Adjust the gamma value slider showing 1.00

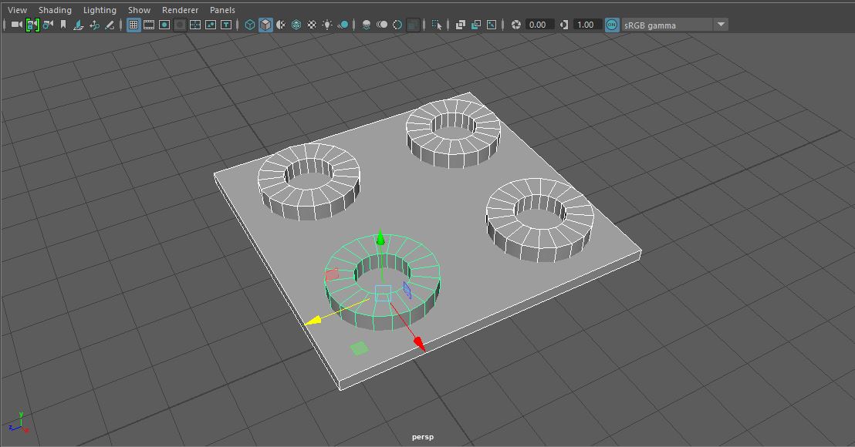[585, 25]
